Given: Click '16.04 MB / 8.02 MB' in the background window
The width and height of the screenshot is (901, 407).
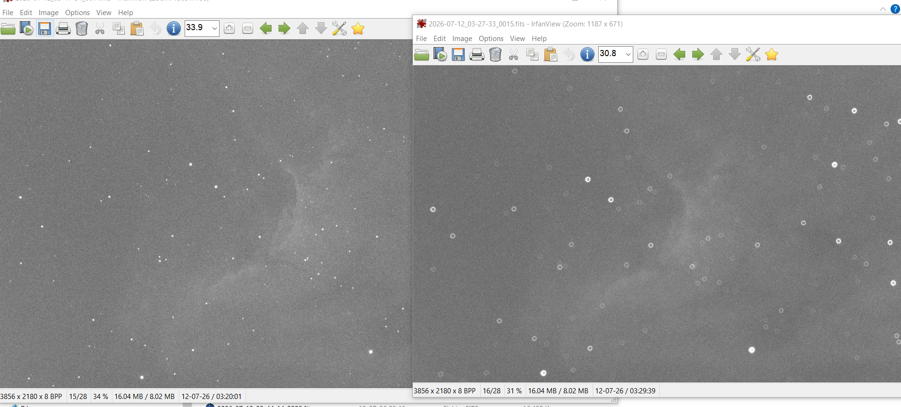Looking at the screenshot, I should (144, 397).
